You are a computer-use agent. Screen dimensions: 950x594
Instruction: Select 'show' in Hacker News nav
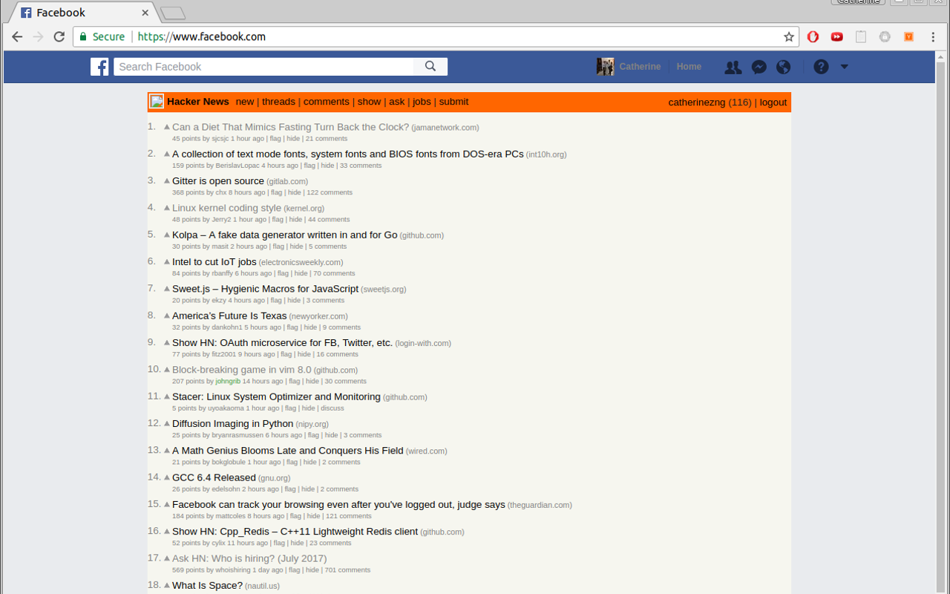[369, 102]
